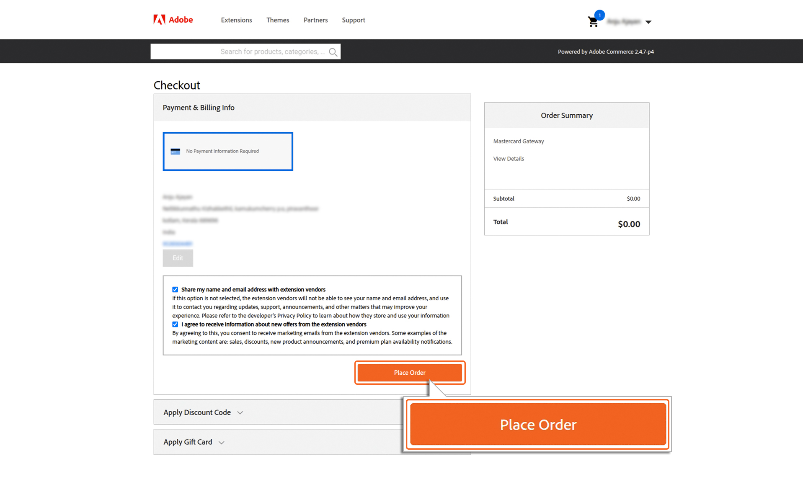Open the Themes menu
This screenshot has width=803, height=502.
(278, 20)
